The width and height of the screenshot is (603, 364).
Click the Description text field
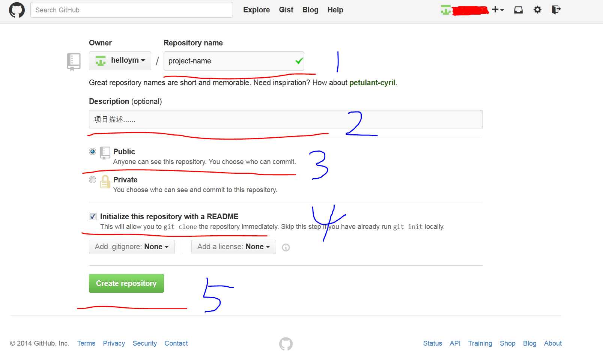tap(286, 119)
